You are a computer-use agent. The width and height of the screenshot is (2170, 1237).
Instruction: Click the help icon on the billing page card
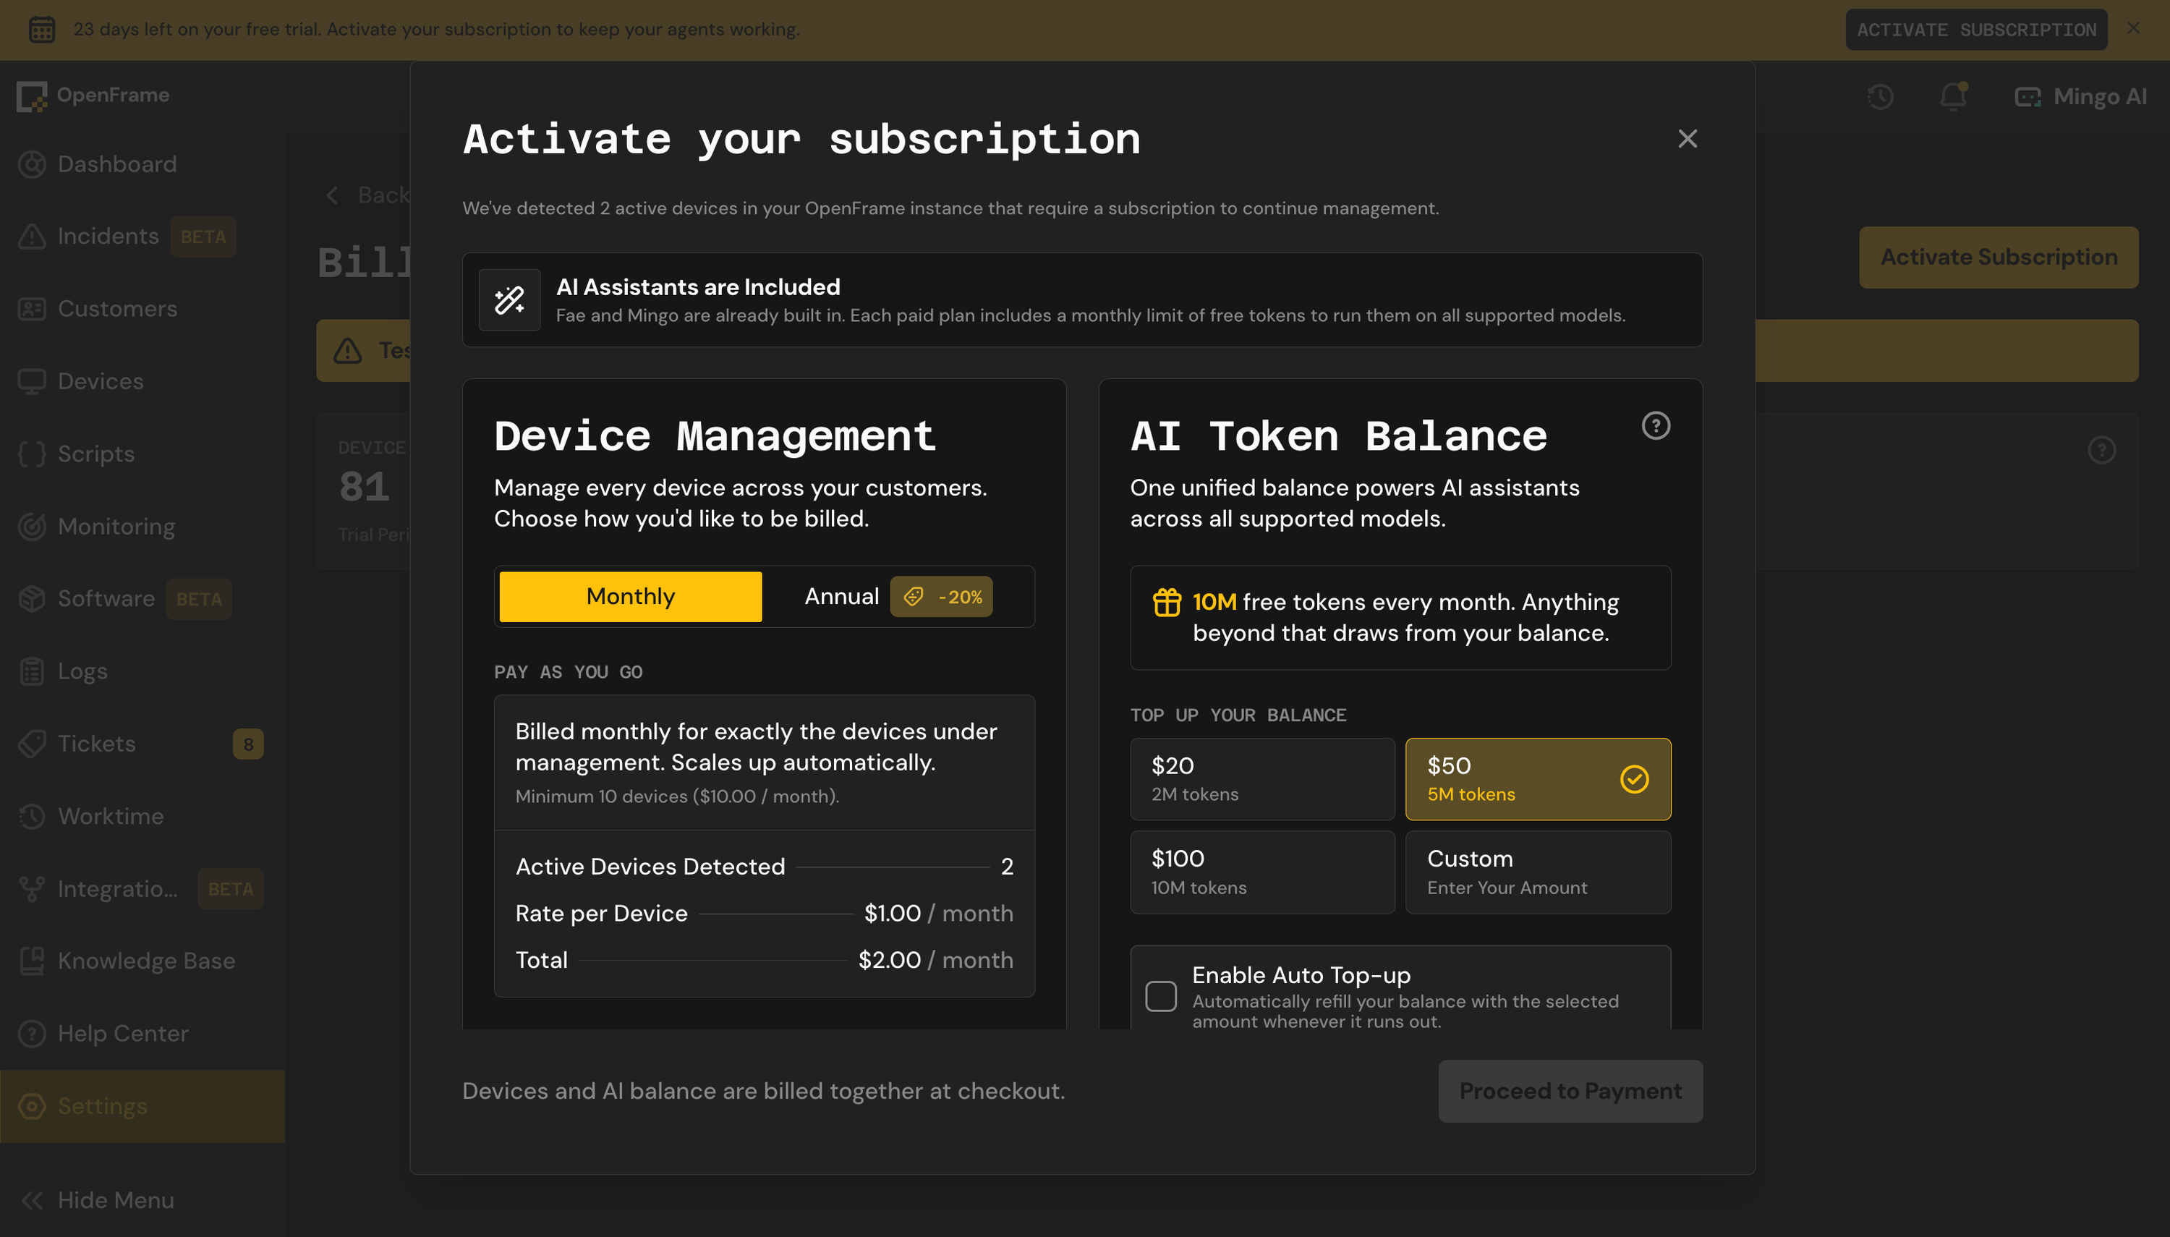click(2101, 450)
